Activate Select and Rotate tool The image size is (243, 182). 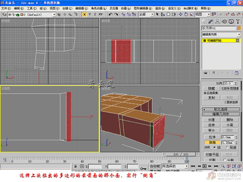(x=186, y=15)
